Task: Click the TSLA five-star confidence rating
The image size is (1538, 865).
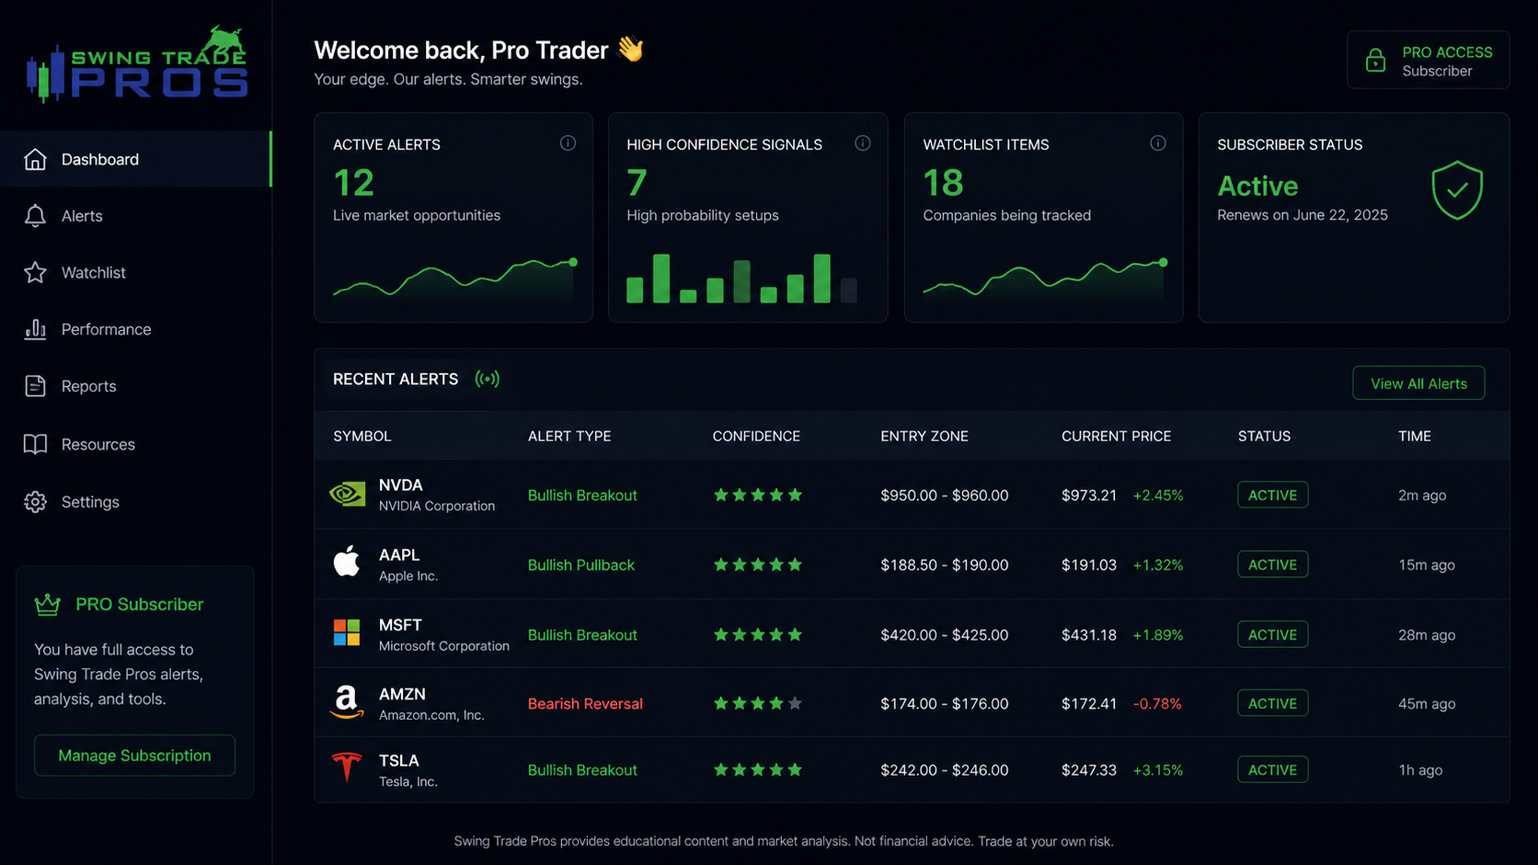Action: click(x=758, y=769)
